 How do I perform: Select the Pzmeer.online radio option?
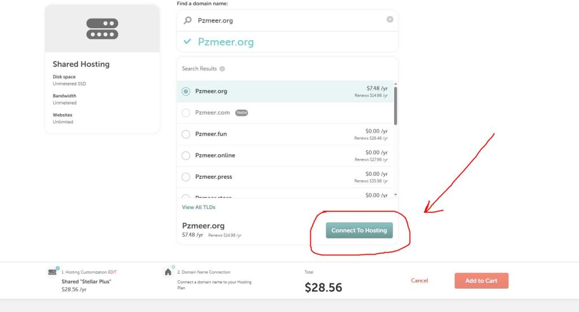pyautogui.click(x=186, y=156)
